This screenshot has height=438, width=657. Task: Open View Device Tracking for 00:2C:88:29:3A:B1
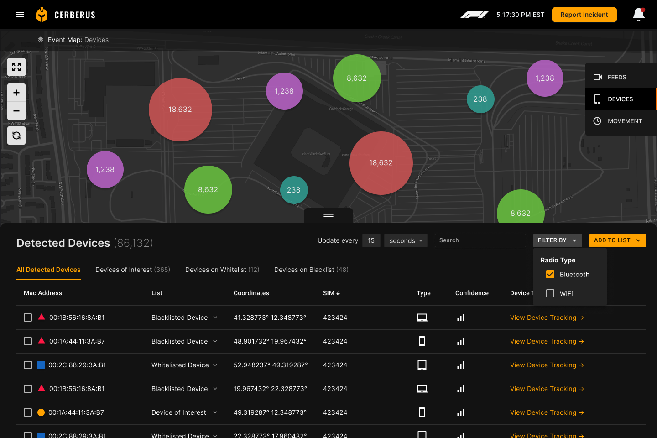[547, 365]
